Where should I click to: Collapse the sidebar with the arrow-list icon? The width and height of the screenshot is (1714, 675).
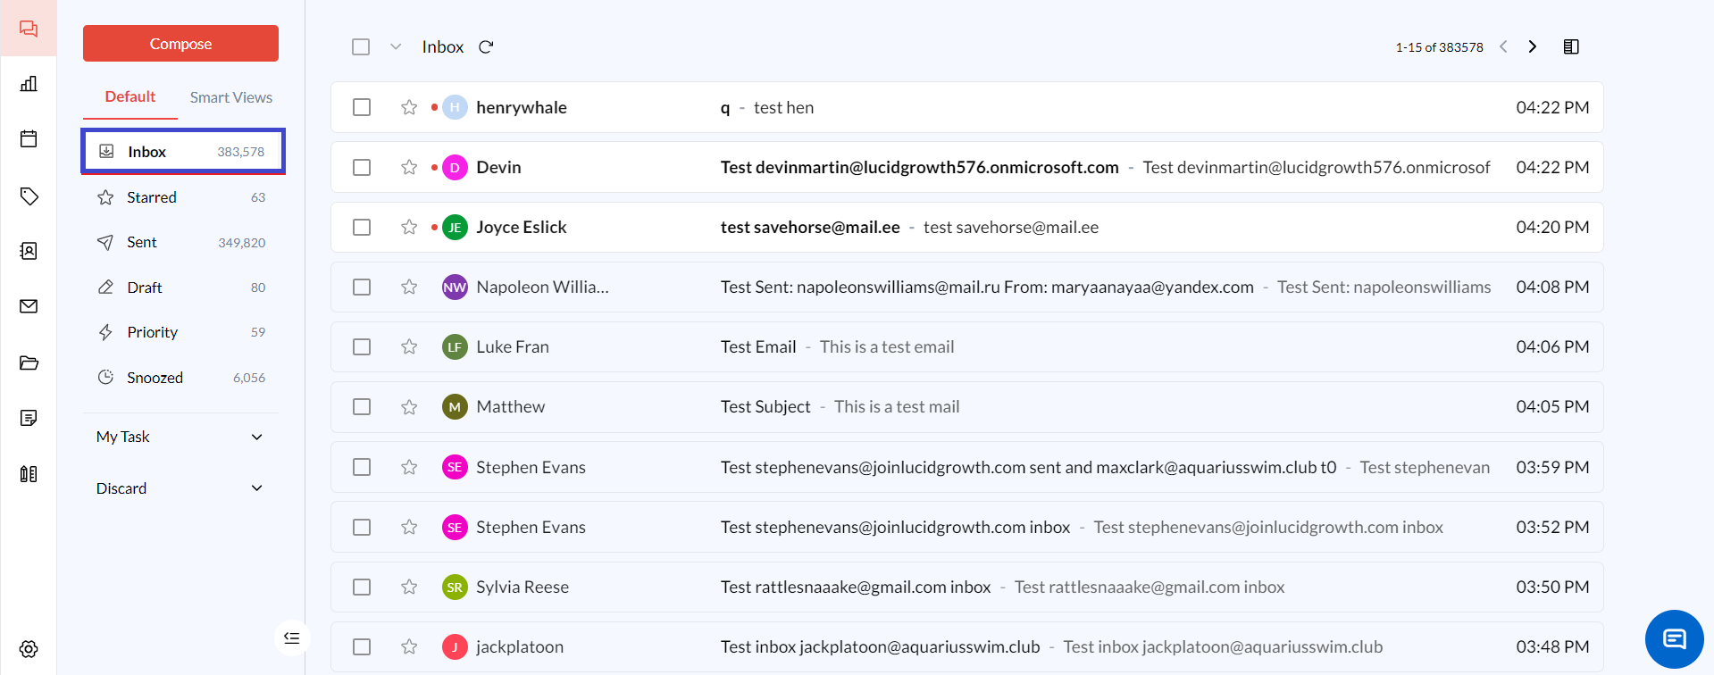click(292, 637)
